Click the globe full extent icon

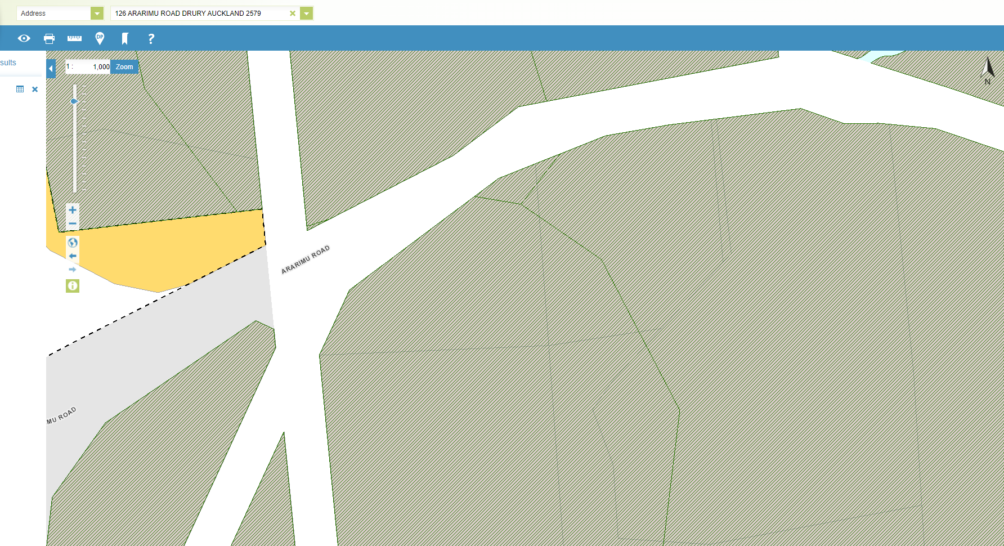[x=73, y=243]
